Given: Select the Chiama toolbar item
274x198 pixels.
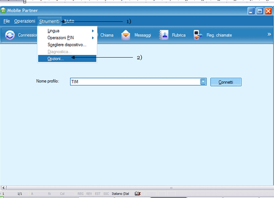Looking at the screenshot, I should [x=107, y=35].
